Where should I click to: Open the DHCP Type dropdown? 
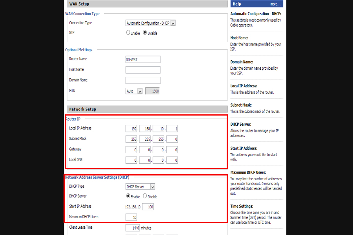[x=140, y=187]
